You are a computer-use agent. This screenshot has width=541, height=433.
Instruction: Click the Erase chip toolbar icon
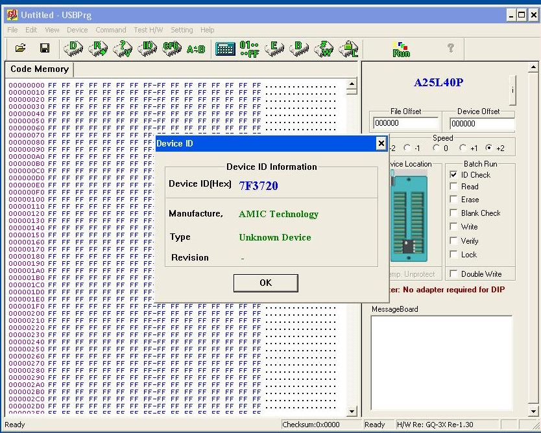pos(274,48)
